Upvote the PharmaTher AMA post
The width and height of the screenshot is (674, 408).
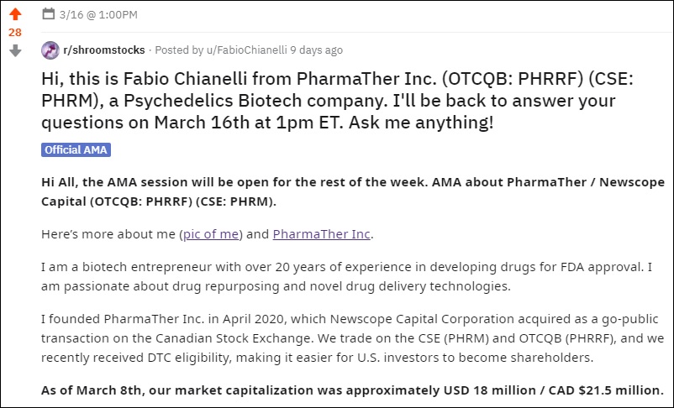tap(15, 14)
